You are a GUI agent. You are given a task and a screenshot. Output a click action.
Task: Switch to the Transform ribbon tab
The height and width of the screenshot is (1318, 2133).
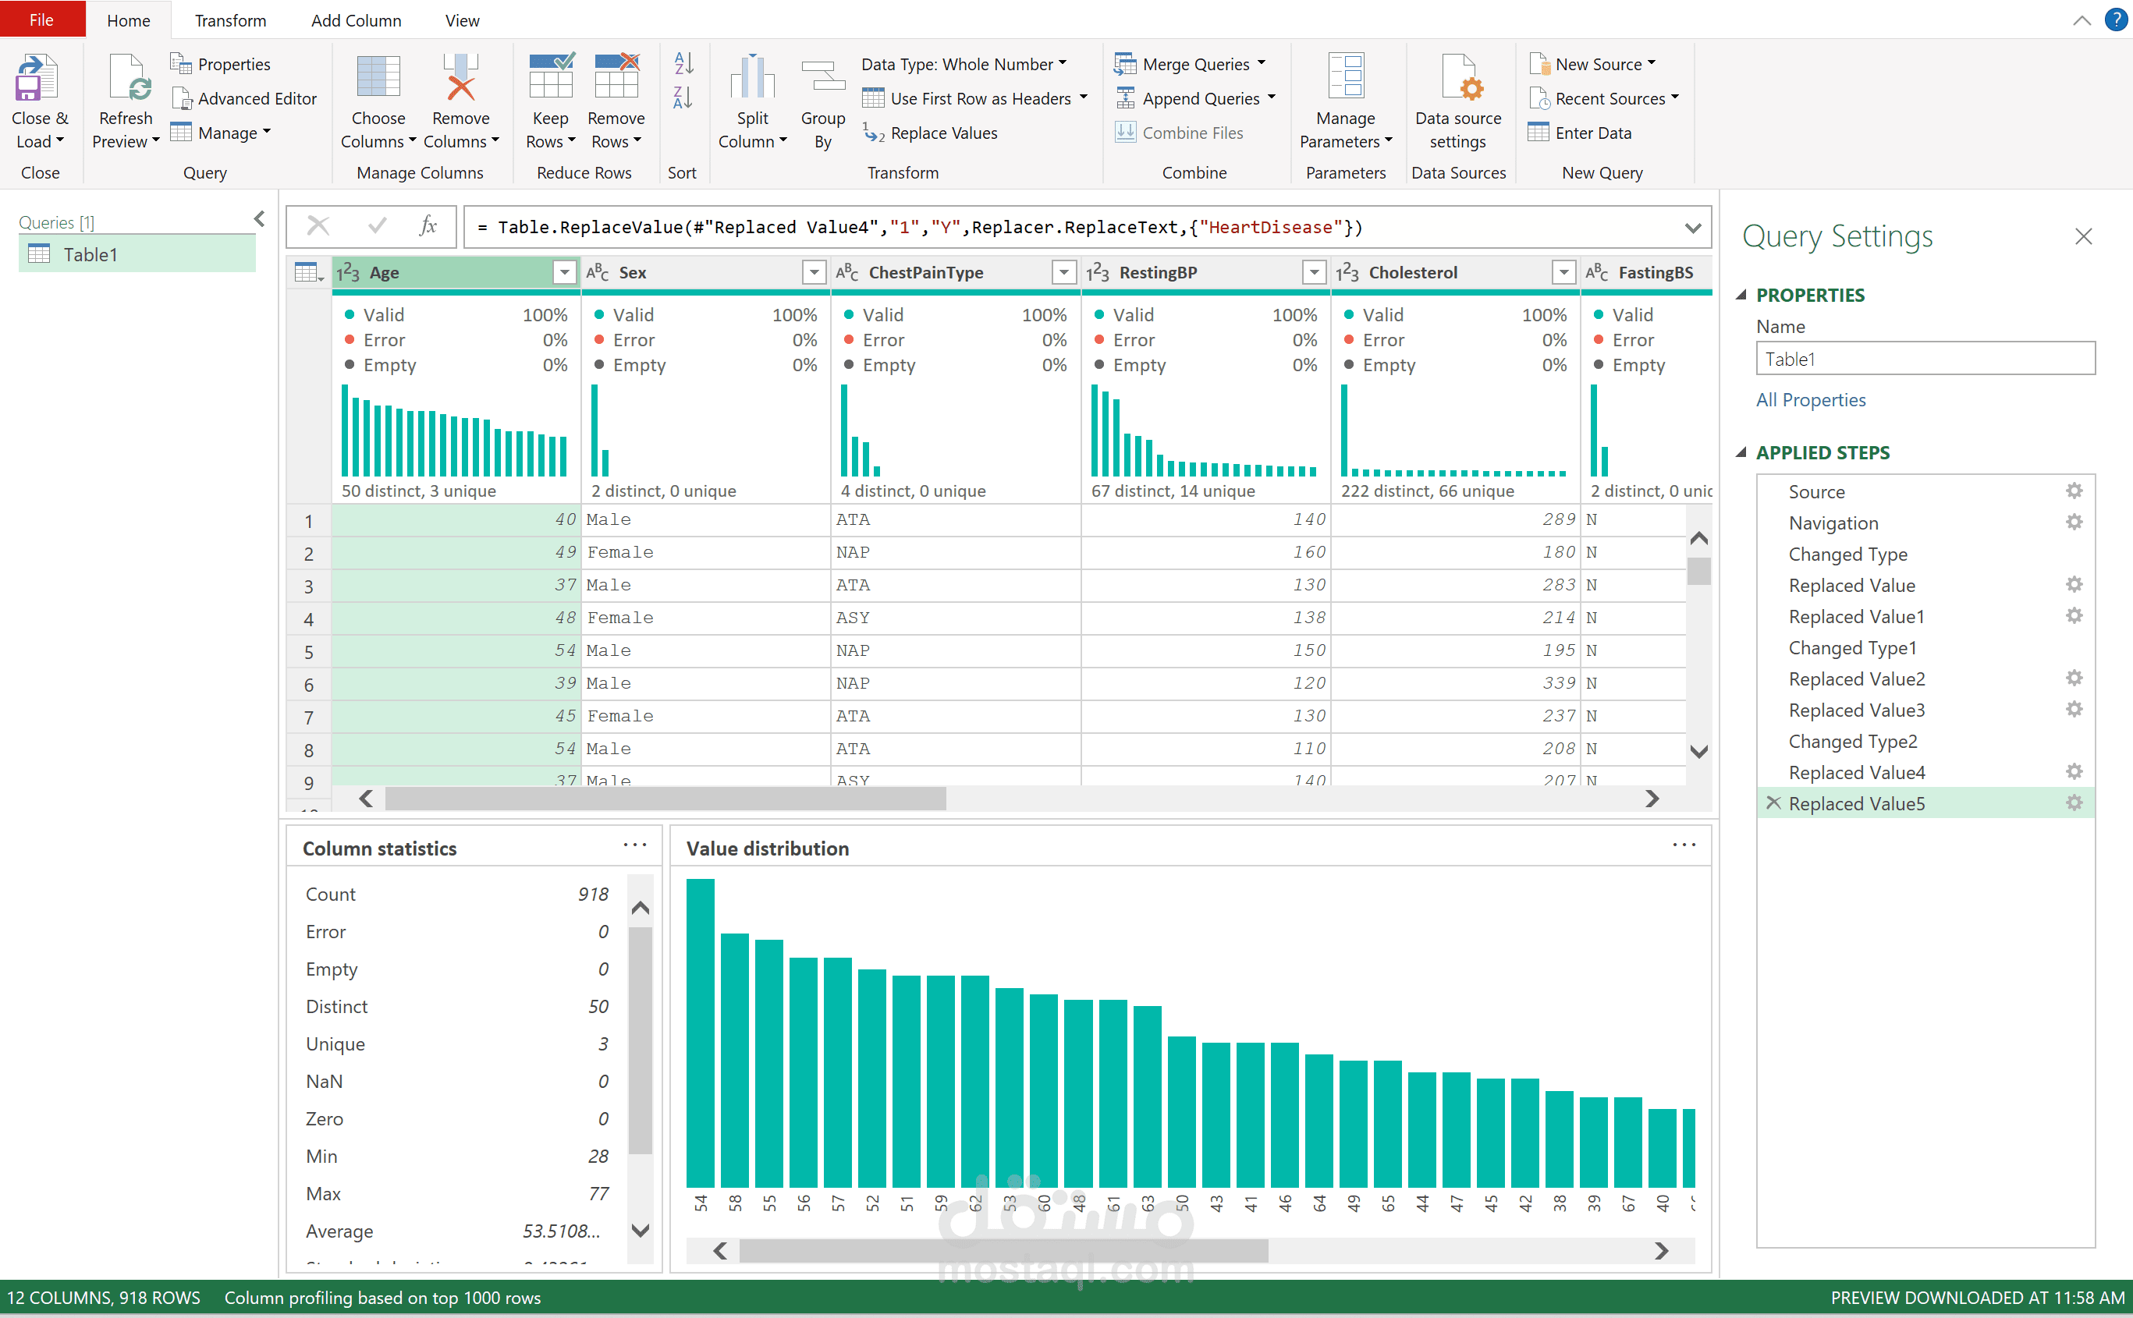coord(230,20)
